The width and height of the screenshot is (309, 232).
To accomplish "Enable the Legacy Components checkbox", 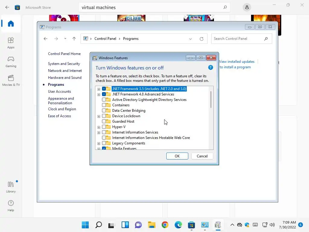I will pos(104,143).
